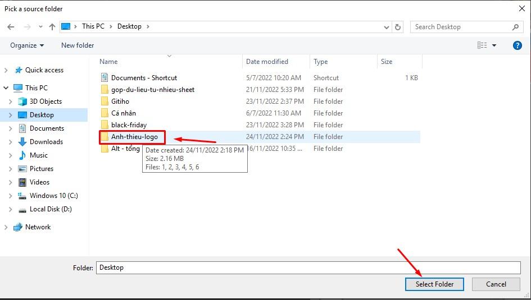Select Quick access star icon
Screen dimensions: 531x300
(19, 70)
